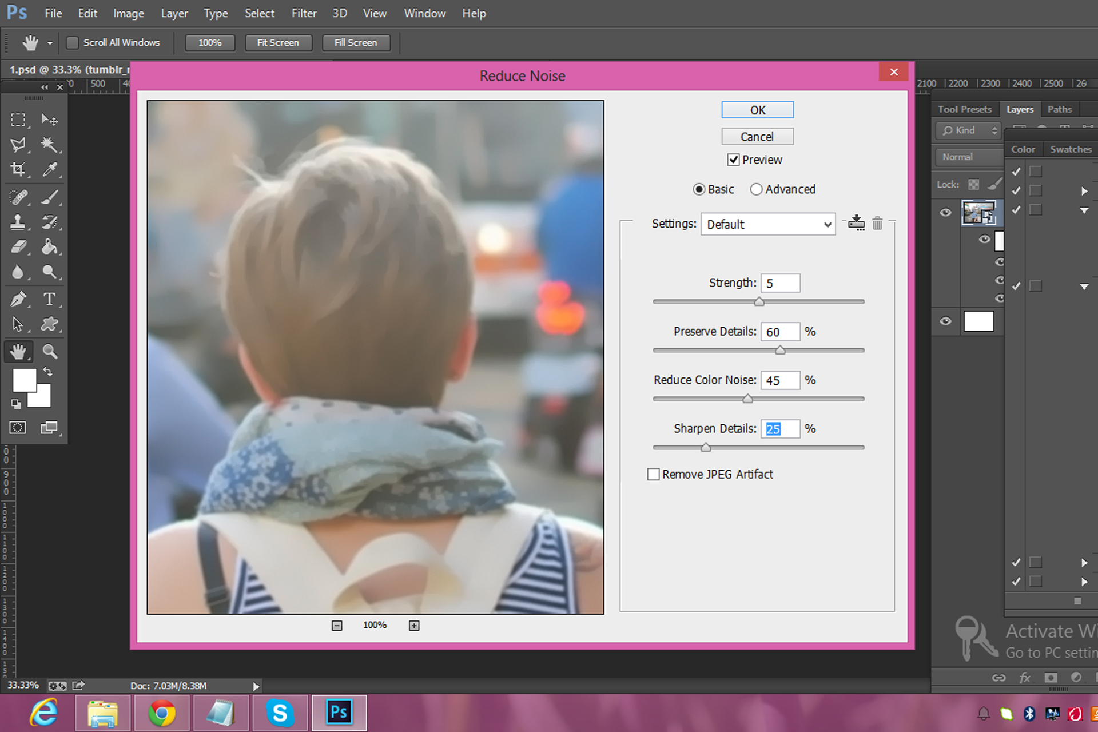Image resolution: width=1098 pixels, height=732 pixels.
Task: Collapse the toolbox panel double arrows
Action: [45, 87]
